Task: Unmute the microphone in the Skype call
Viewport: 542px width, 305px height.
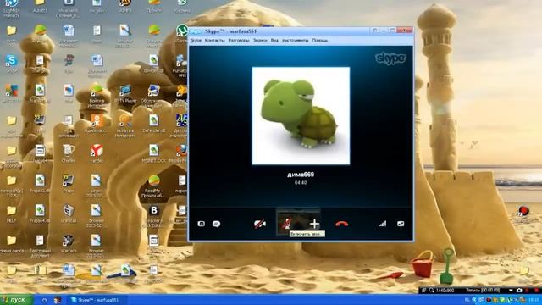Action: (286, 224)
